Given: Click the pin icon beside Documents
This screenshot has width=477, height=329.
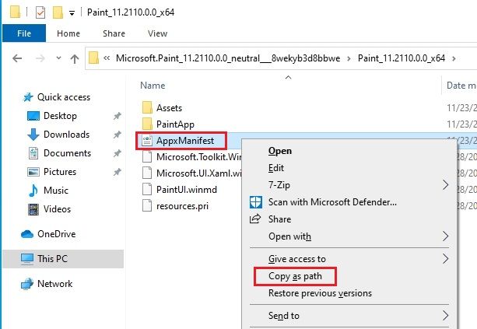Looking at the screenshot, I should pos(117,153).
